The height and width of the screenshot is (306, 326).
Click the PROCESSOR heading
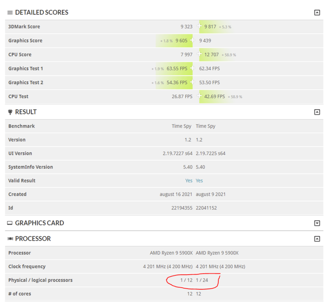click(33, 239)
